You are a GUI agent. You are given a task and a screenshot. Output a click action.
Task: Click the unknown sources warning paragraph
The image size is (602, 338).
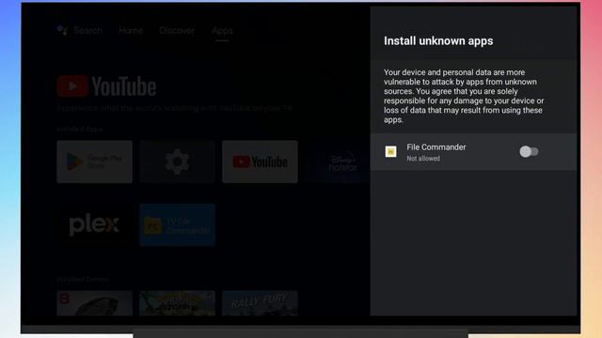[464, 96]
